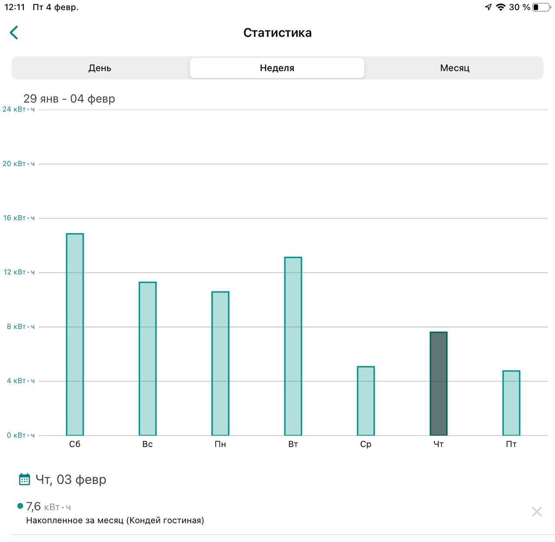Tap Накопленное за месяц (Кондей гостиная) text

115,520
